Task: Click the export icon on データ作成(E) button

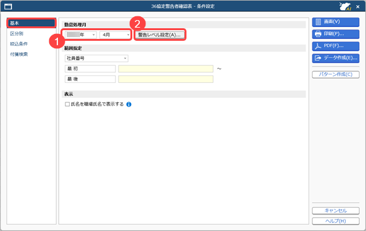Action: [318, 58]
